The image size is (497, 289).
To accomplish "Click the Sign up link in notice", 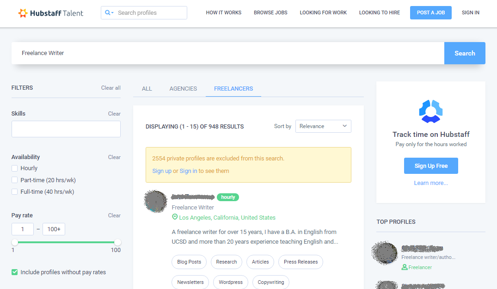I will pos(162,171).
